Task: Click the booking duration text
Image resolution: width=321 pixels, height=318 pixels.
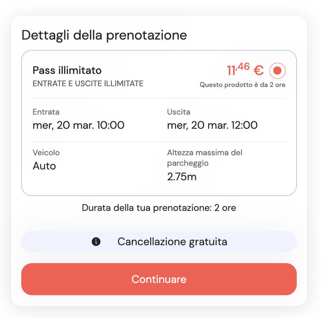Action: click(159, 208)
